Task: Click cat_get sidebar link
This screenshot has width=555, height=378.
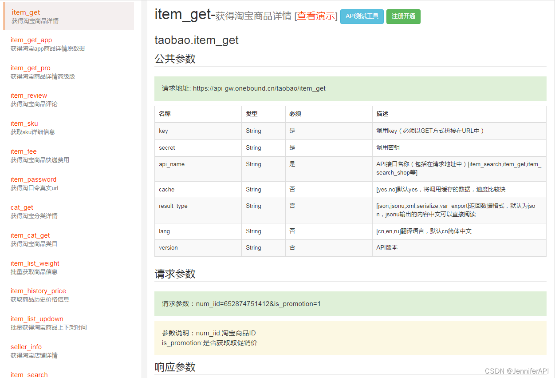Action: click(x=22, y=207)
